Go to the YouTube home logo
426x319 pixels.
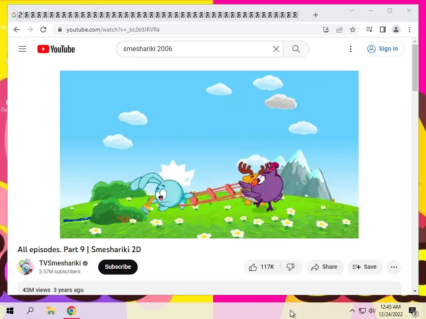point(56,49)
